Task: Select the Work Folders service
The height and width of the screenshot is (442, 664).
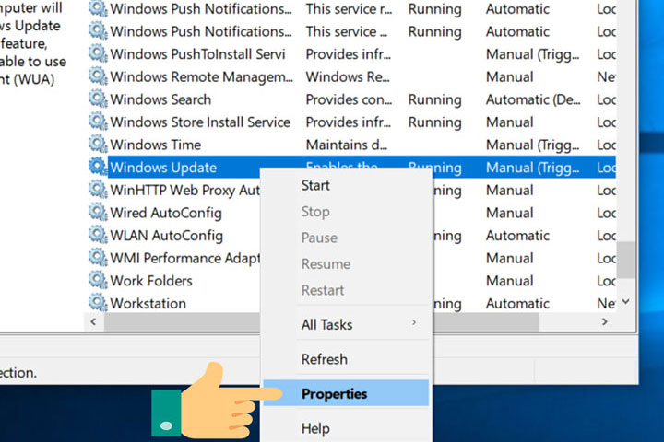Action: pos(151,281)
